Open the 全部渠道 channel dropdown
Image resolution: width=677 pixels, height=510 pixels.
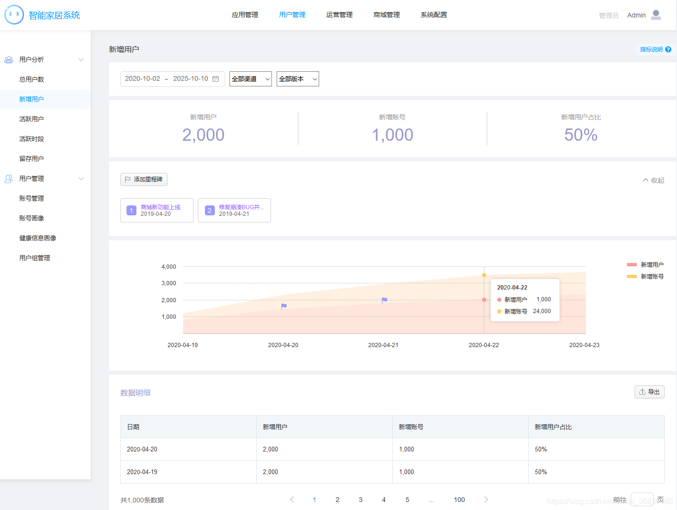pos(251,79)
